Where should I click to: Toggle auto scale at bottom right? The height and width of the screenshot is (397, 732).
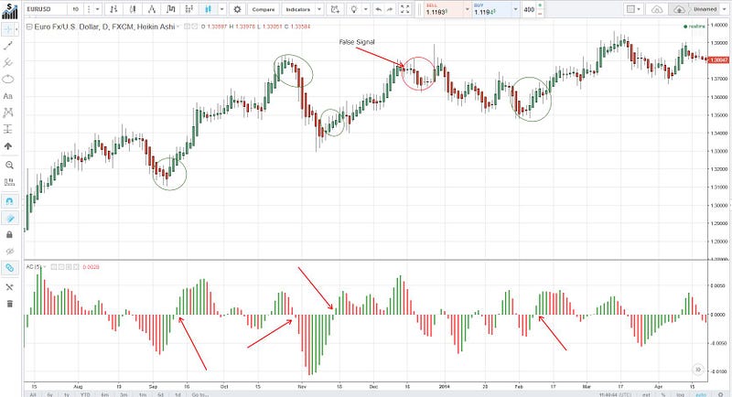click(x=701, y=394)
